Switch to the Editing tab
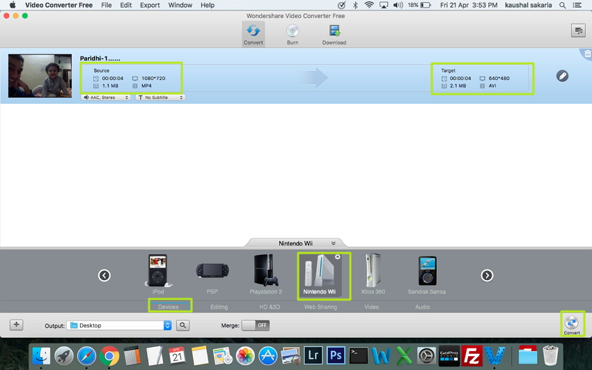The height and width of the screenshot is (370, 592). pos(219,307)
